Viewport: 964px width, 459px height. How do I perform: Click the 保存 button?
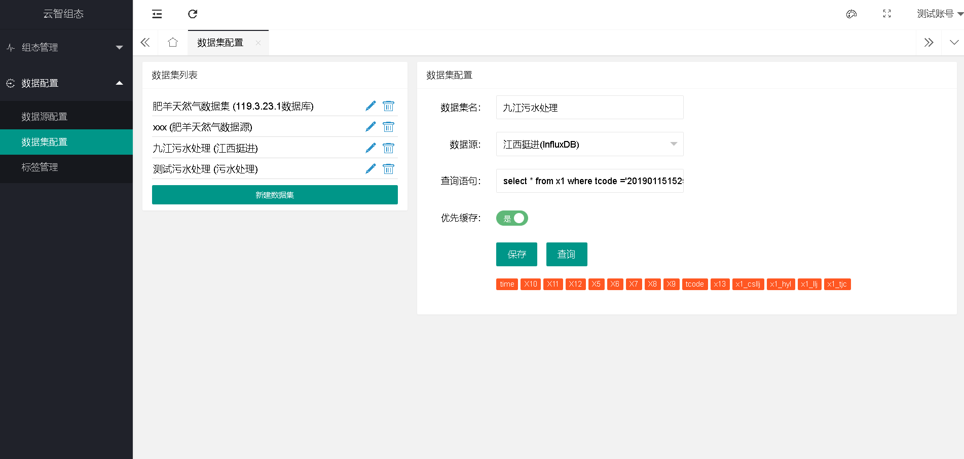point(516,254)
